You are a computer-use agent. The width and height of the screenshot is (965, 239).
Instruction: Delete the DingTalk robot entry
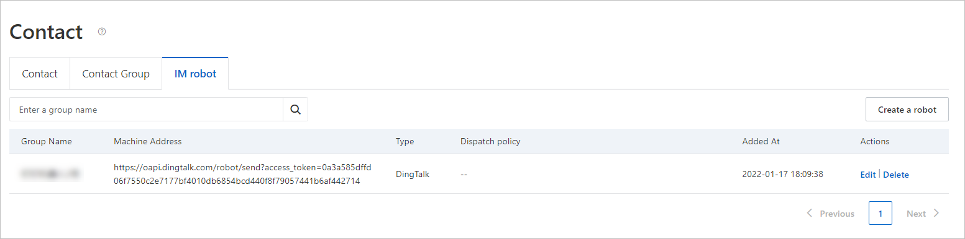point(895,175)
